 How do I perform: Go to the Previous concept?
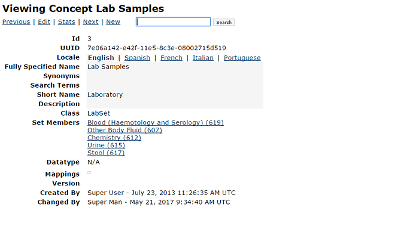16,22
